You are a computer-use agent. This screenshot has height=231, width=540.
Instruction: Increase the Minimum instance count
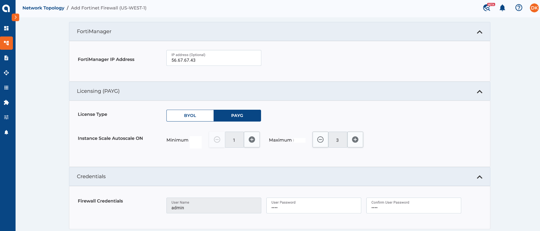pyautogui.click(x=252, y=139)
